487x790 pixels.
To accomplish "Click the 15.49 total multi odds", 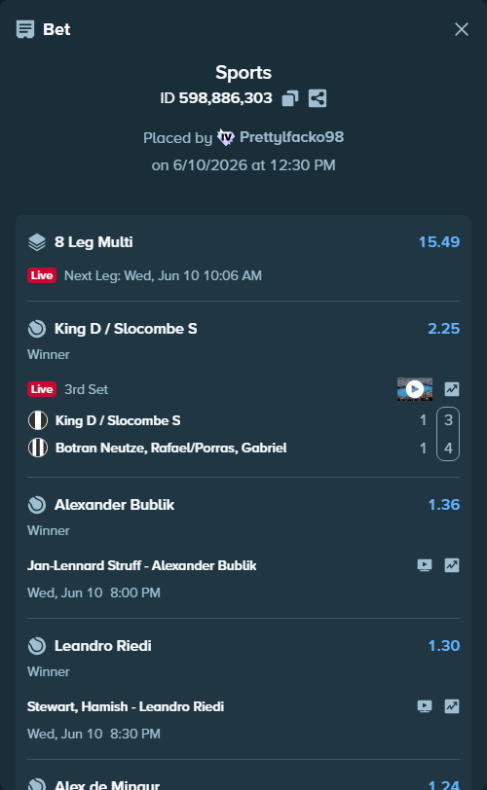I will click(x=439, y=242).
